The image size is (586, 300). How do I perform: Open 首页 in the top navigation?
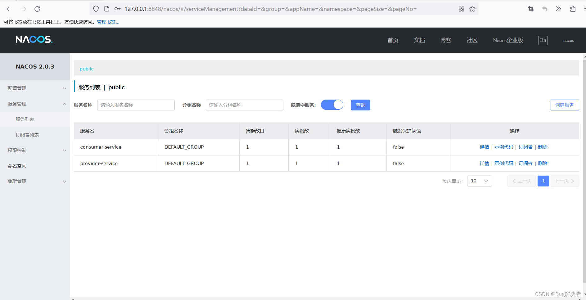point(393,40)
